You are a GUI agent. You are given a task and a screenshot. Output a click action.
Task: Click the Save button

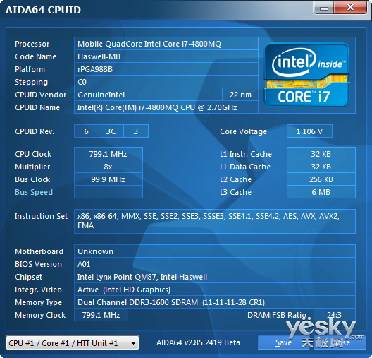click(x=284, y=342)
